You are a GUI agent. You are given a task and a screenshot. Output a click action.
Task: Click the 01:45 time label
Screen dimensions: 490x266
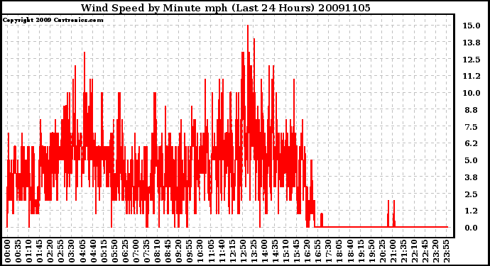pos(40,251)
